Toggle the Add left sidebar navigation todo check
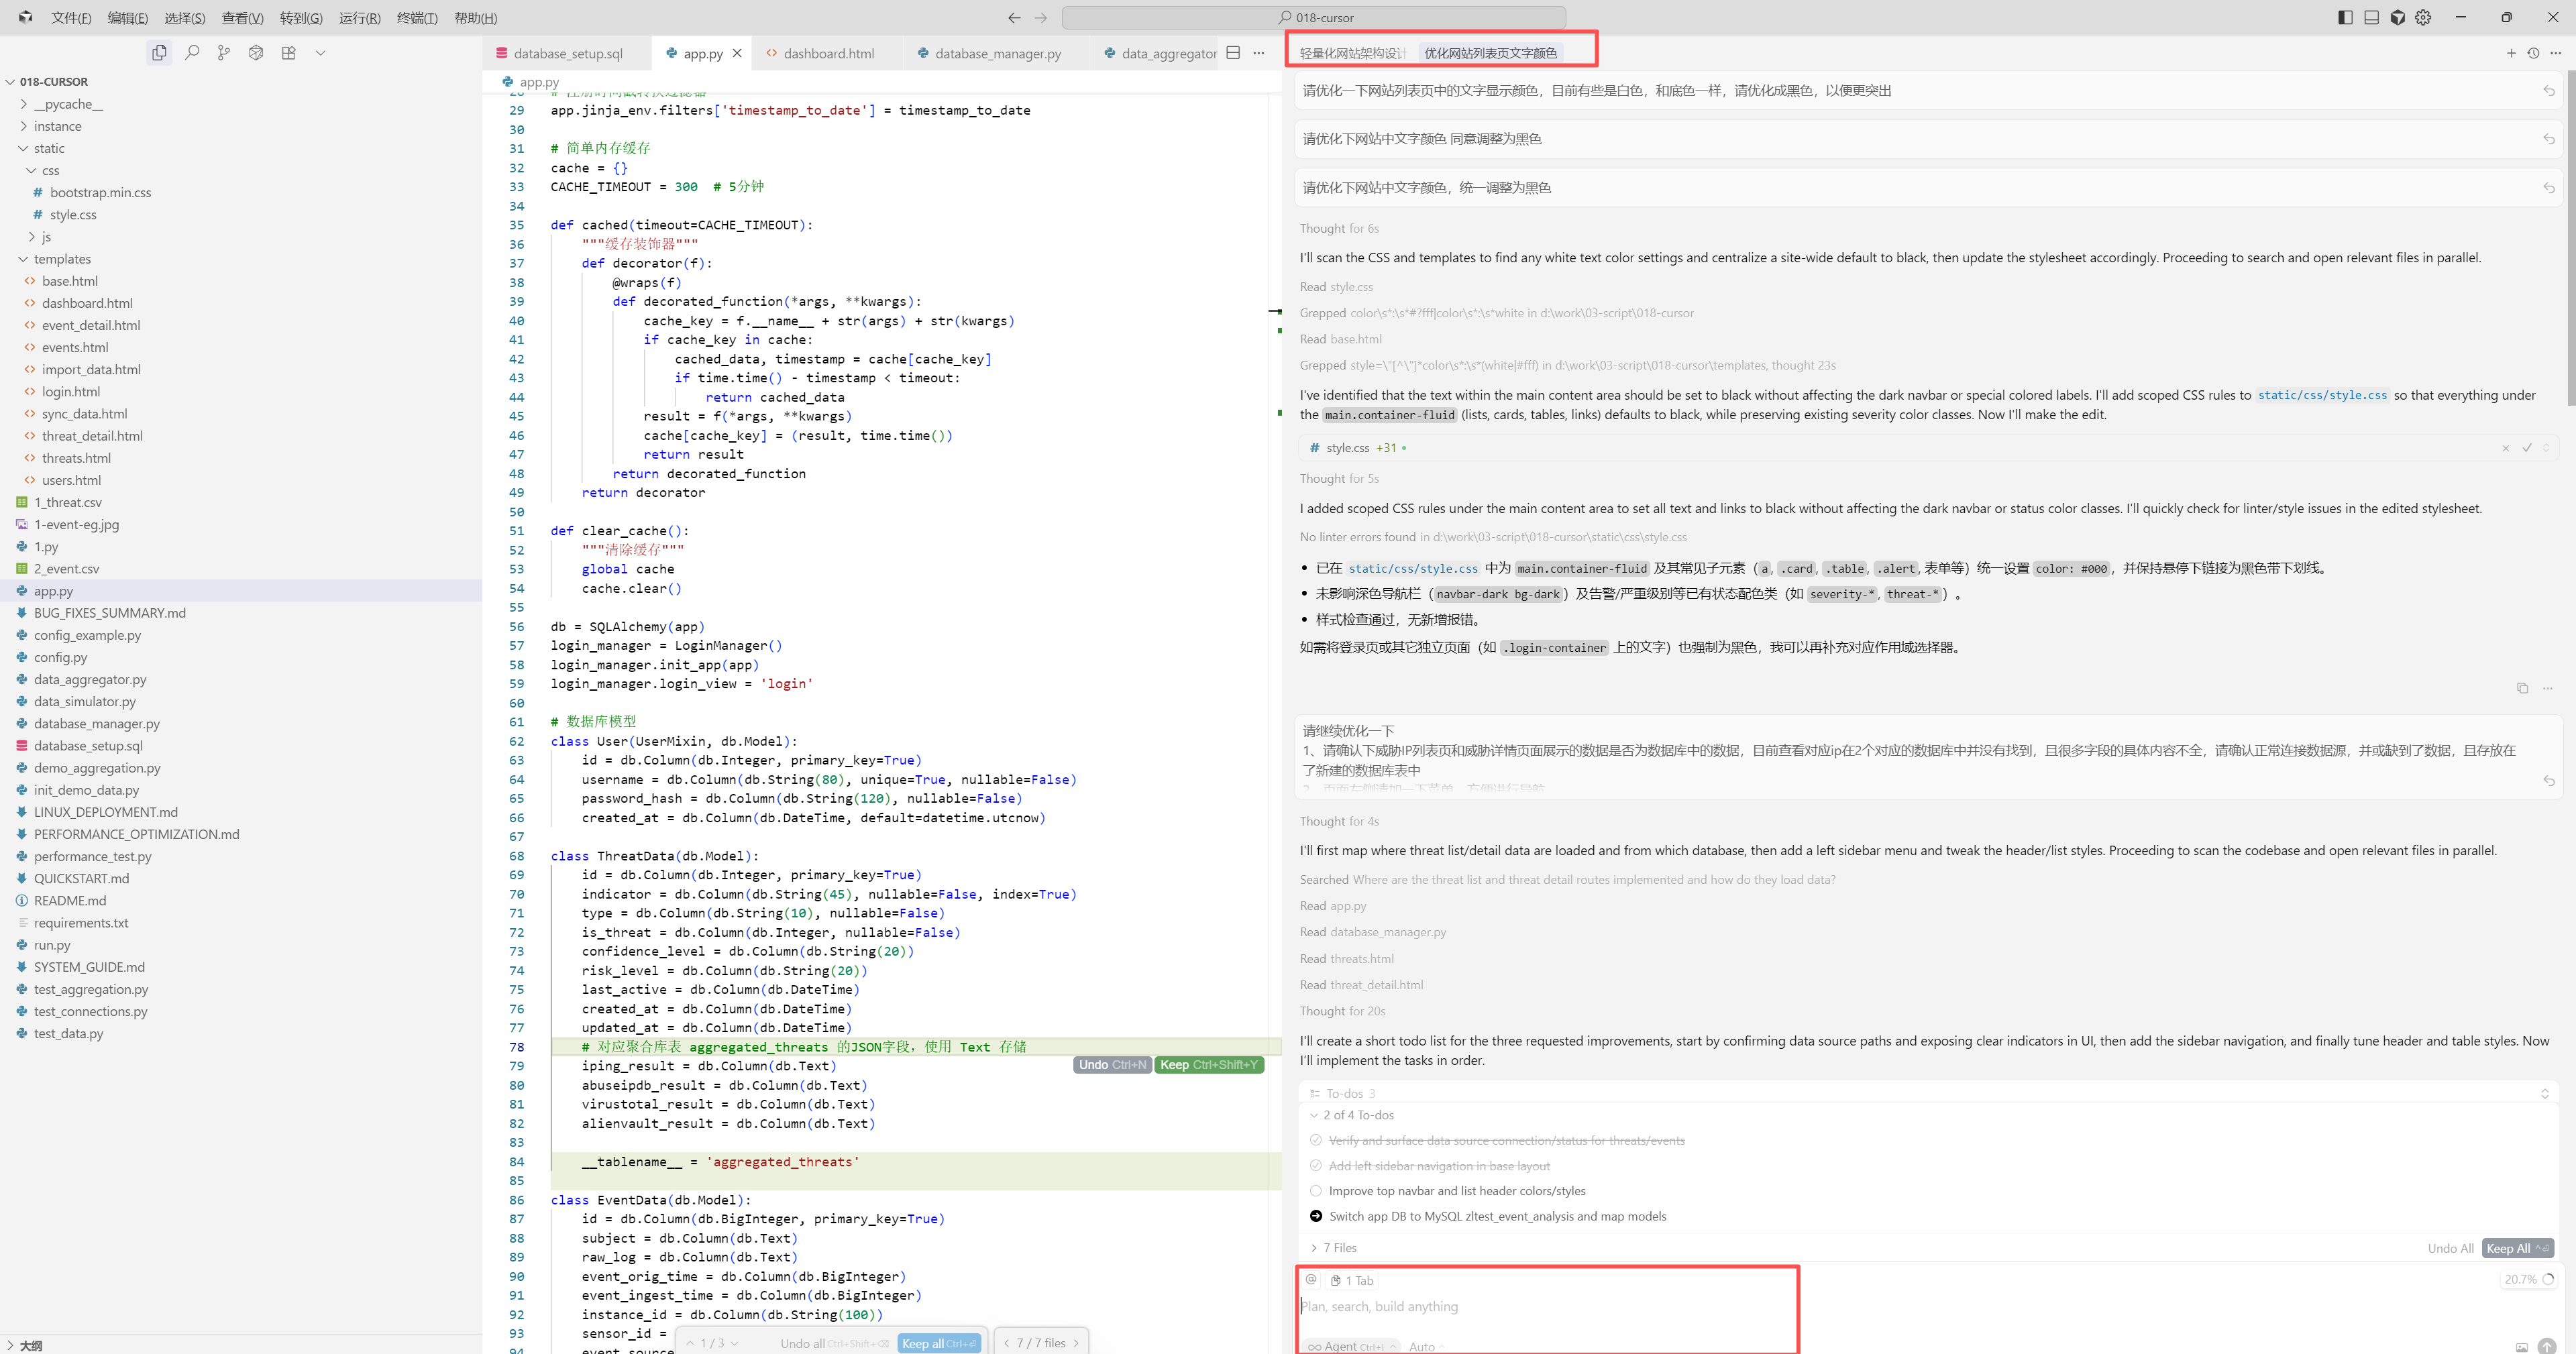Image resolution: width=2576 pixels, height=1354 pixels. pos(1316,1166)
